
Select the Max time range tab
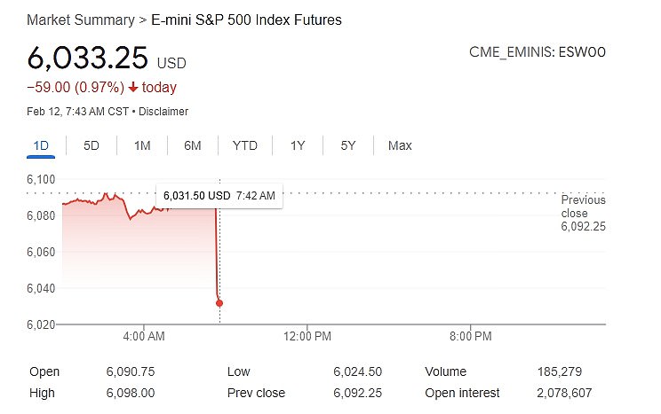400,145
